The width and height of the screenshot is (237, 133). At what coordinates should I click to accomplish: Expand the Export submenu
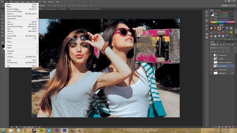coord(22,48)
